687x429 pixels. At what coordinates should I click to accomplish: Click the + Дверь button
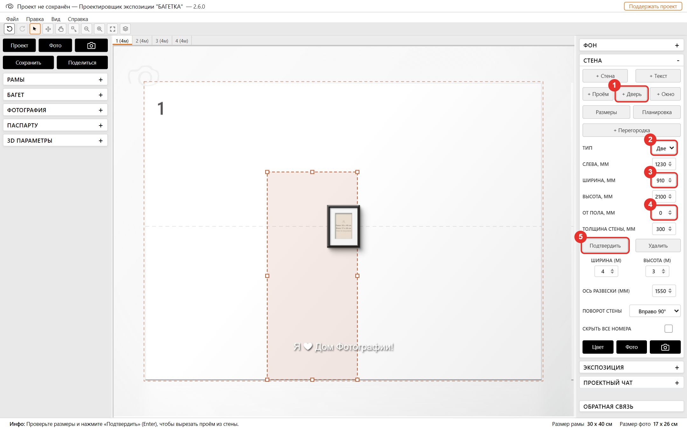tap(632, 94)
